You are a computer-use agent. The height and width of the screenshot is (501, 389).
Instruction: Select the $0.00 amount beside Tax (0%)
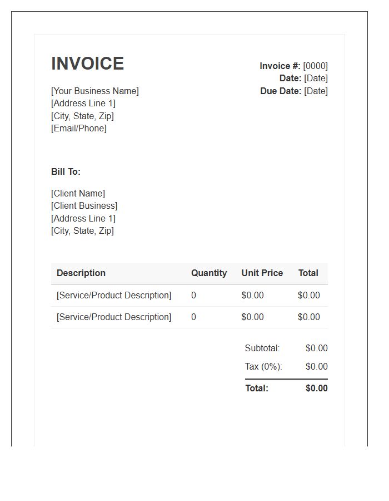[317, 366]
